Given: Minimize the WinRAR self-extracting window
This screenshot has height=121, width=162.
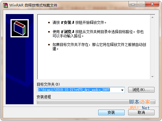Looking at the screenshot, I should [133, 4].
